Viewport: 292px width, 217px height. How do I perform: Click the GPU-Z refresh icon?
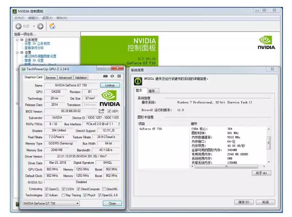(x=112, y=76)
